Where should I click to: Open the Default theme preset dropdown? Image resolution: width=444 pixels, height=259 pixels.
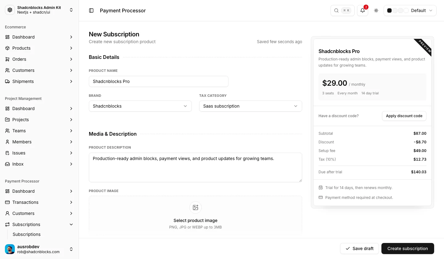tap(410, 10)
